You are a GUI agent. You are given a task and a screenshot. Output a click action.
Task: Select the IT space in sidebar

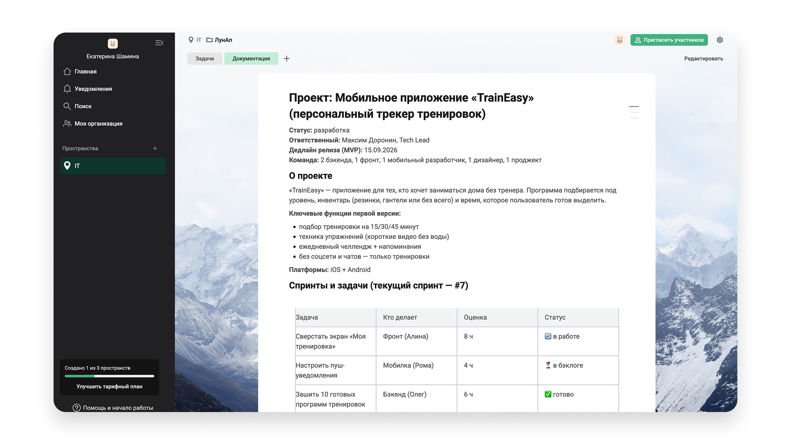point(113,166)
